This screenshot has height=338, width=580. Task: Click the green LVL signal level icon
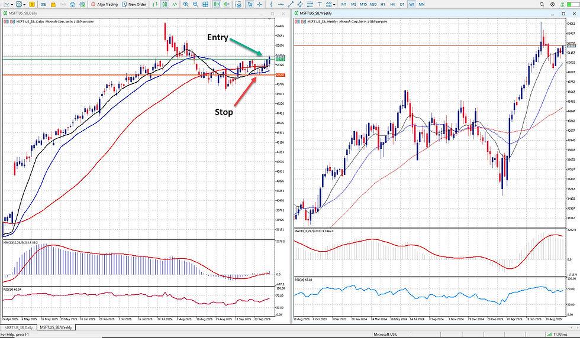(562, 5)
